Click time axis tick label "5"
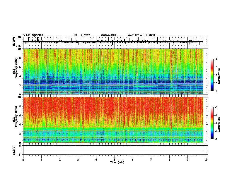232x179 pixels. click(x=115, y=160)
